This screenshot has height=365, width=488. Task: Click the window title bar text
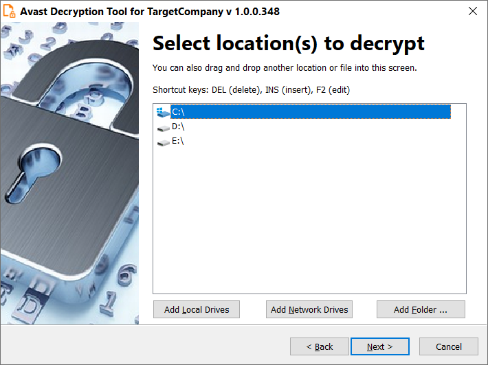[x=150, y=12]
